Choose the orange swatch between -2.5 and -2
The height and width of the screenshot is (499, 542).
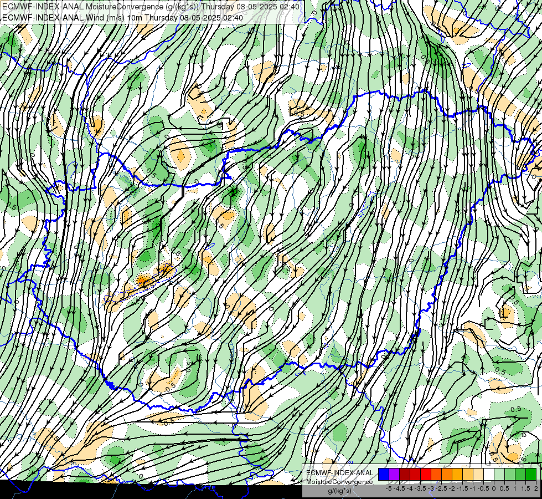pos(447,475)
